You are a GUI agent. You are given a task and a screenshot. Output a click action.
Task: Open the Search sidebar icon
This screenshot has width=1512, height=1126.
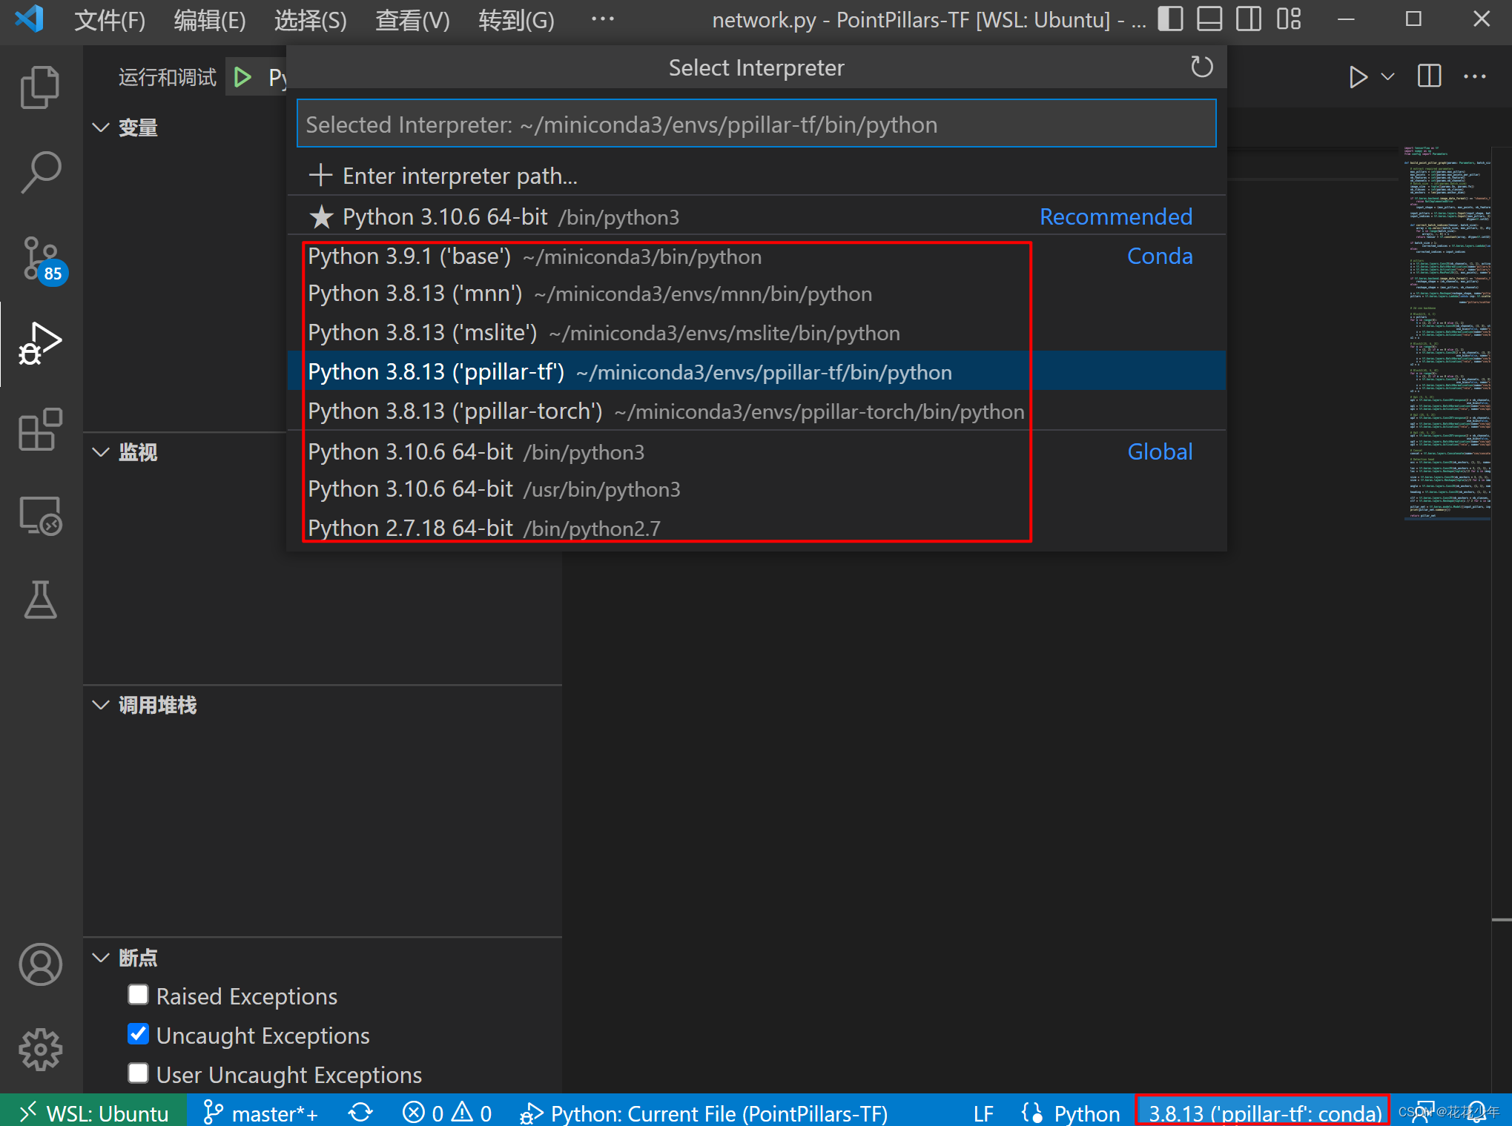[x=41, y=172]
